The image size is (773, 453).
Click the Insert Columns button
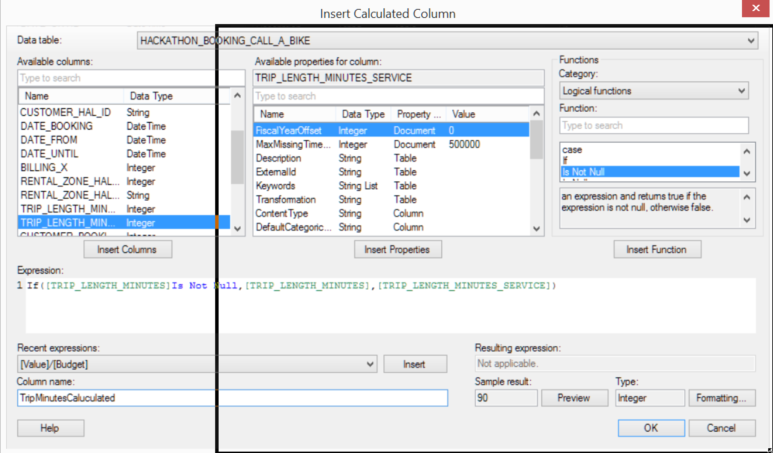(128, 249)
